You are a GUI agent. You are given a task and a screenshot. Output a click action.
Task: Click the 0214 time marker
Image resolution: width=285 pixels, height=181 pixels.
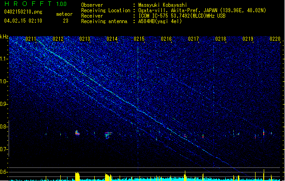tap(112, 39)
